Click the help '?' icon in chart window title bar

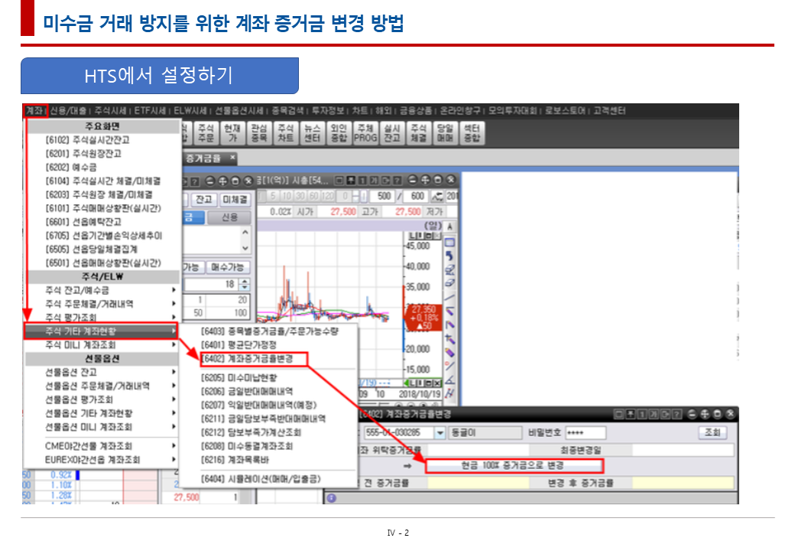click(x=397, y=180)
